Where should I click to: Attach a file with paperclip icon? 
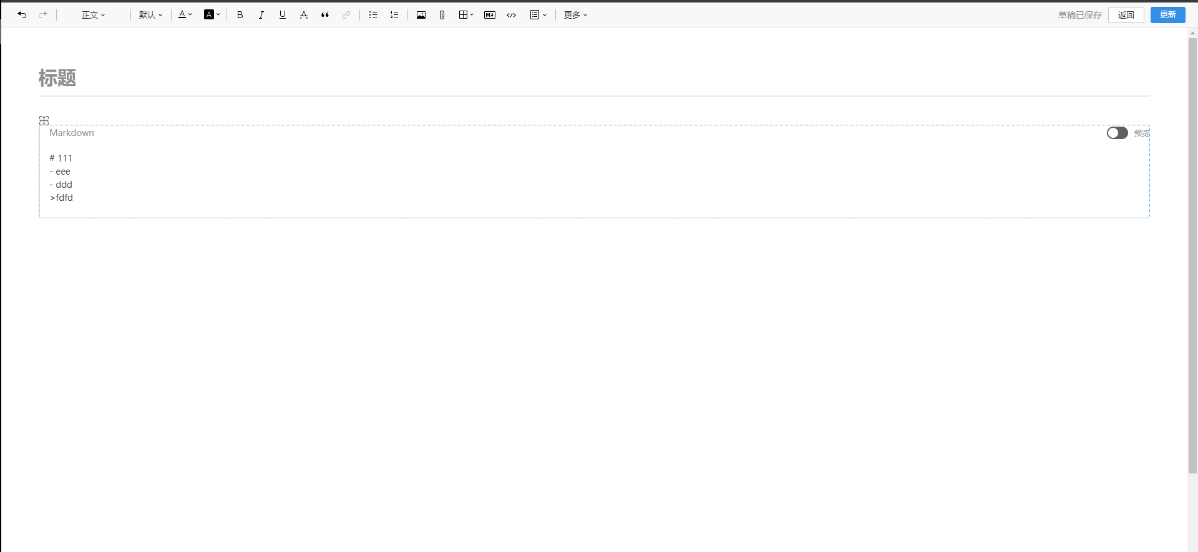(442, 15)
